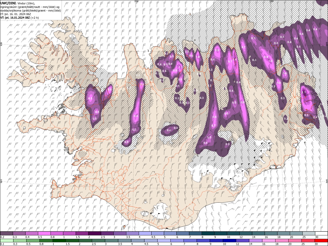Image resolution: width=328 pixels, height=246 pixels.
Task: Pick upper legend swatch labeled 3.5
Action: [x=132, y=233]
